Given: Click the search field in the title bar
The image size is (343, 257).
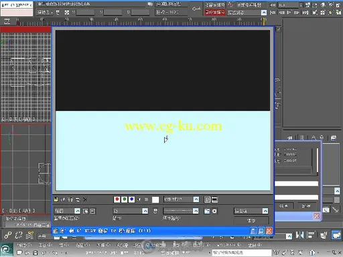Looking at the screenshot, I should click(242, 252).
